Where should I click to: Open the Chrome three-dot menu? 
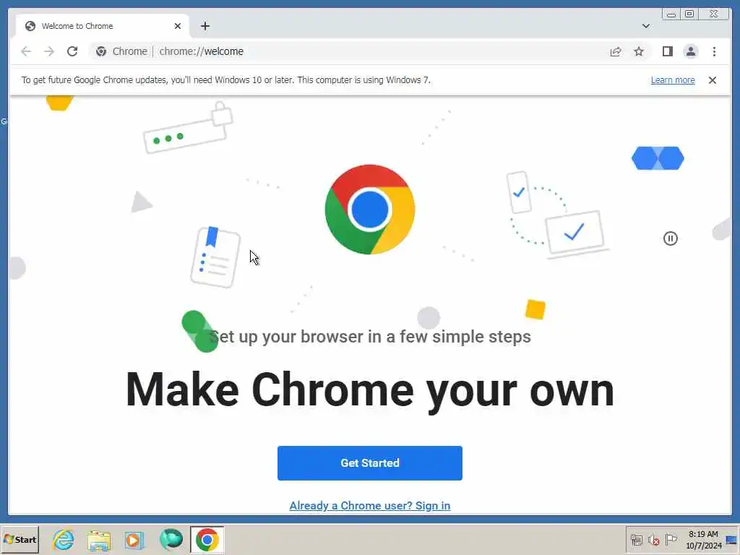[714, 51]
